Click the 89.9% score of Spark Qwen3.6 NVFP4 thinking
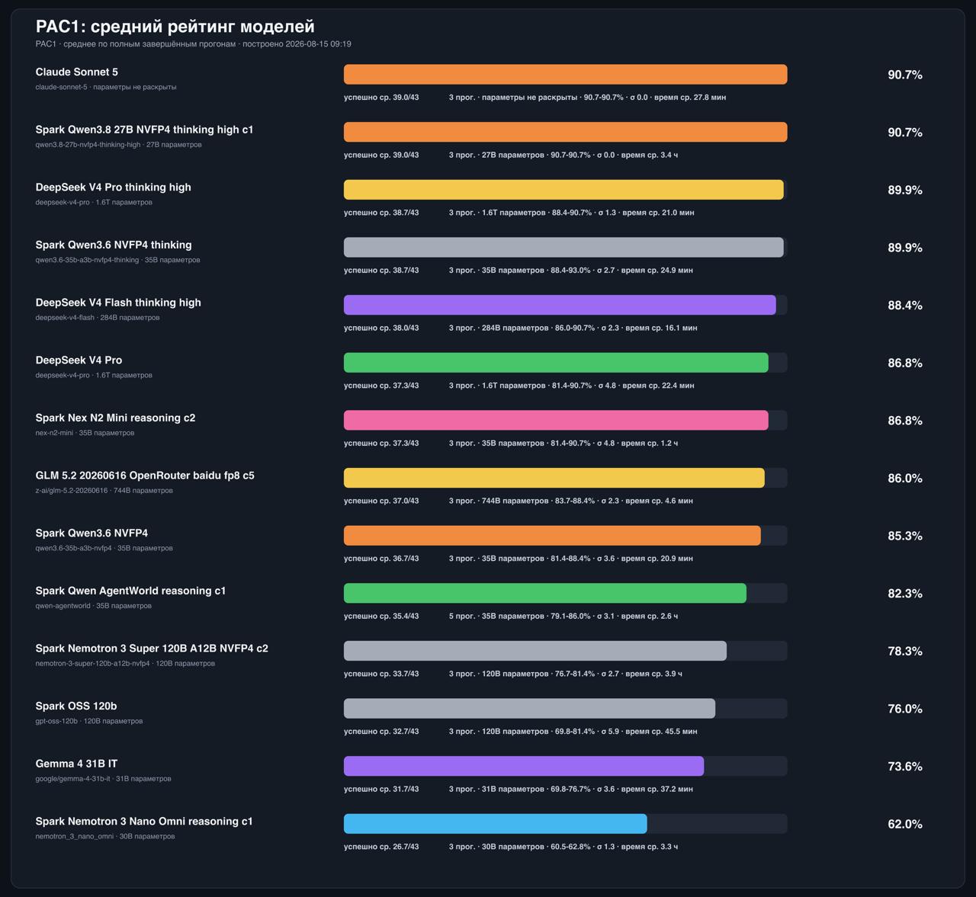 click(x=905, y=248)
